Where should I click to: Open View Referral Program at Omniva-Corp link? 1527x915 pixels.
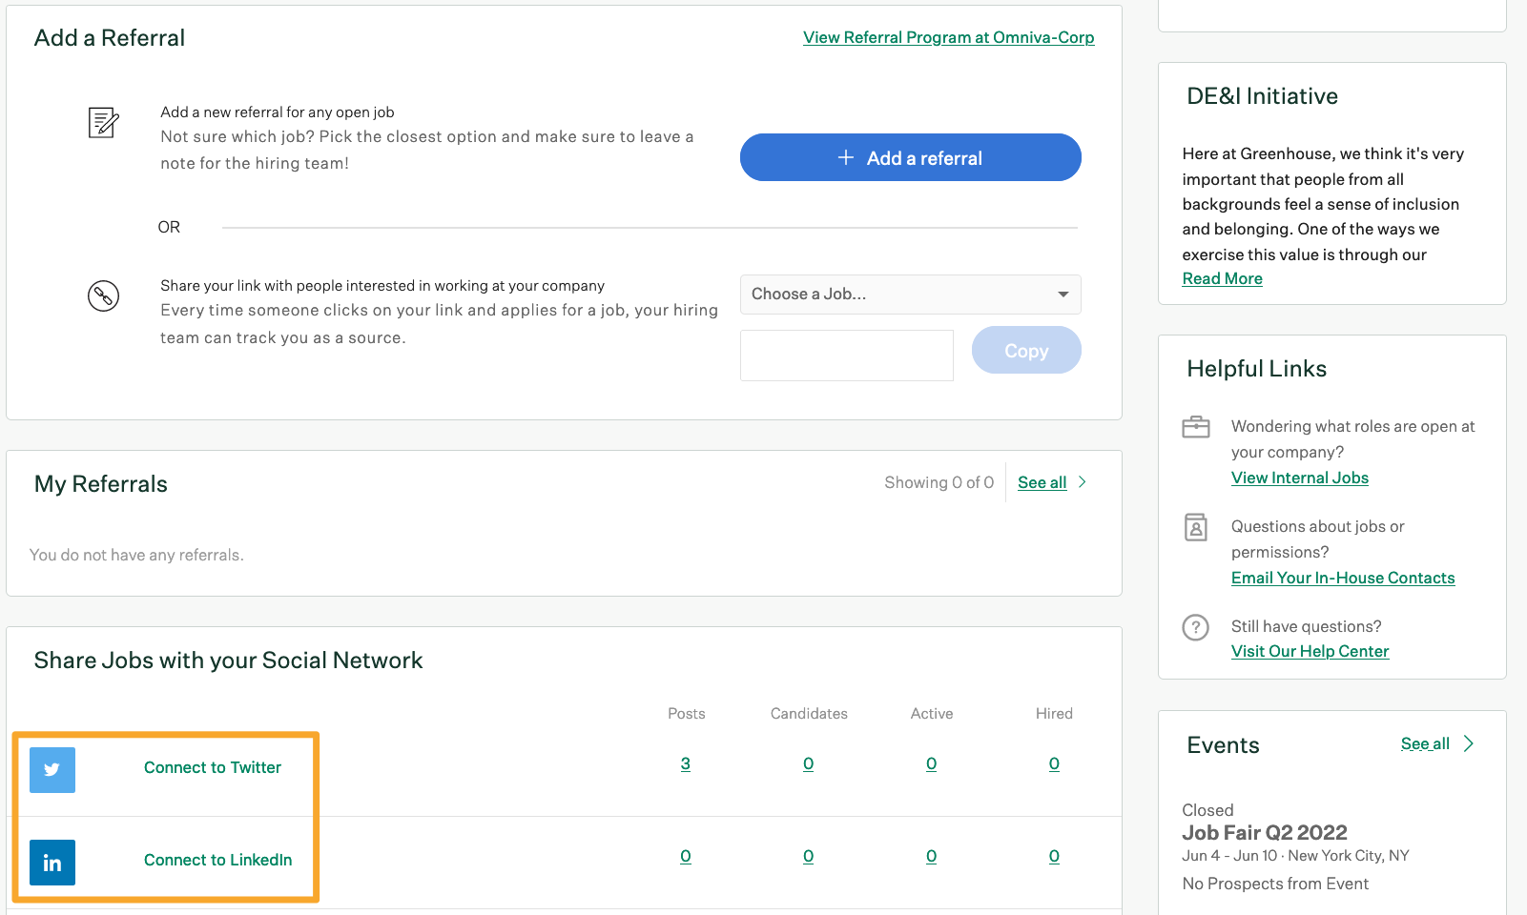(948, 37)
